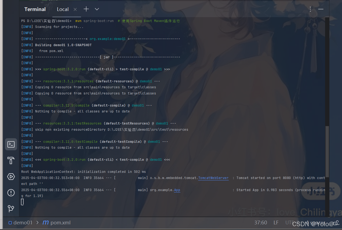Hide the terminal panel with minimize dash
Image resolution: width=342 pixels, height=230 pixels.
[x=321, y=9]
